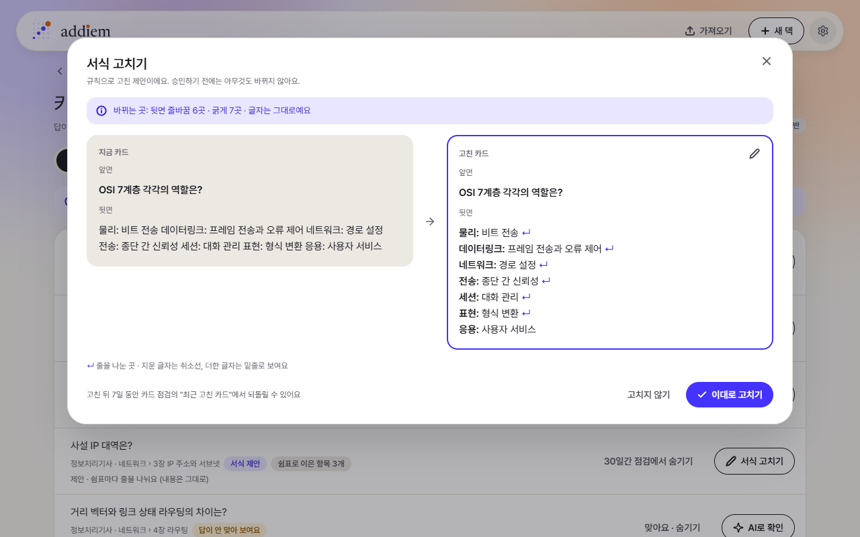Select the 사설 IP 대역은? card title
This screenshot has width=860, height=537.
point(101,446)
